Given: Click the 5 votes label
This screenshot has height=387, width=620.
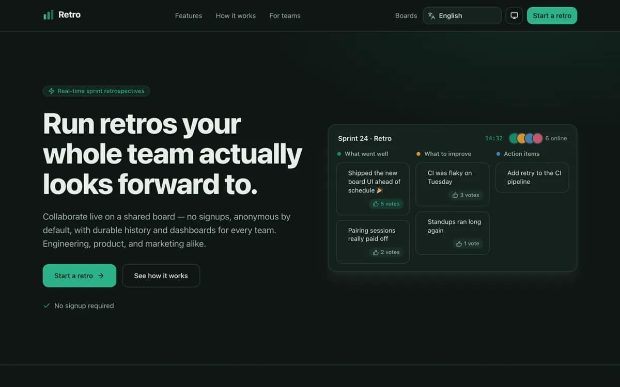Looking at the screenshot, I should pos(390,204).
